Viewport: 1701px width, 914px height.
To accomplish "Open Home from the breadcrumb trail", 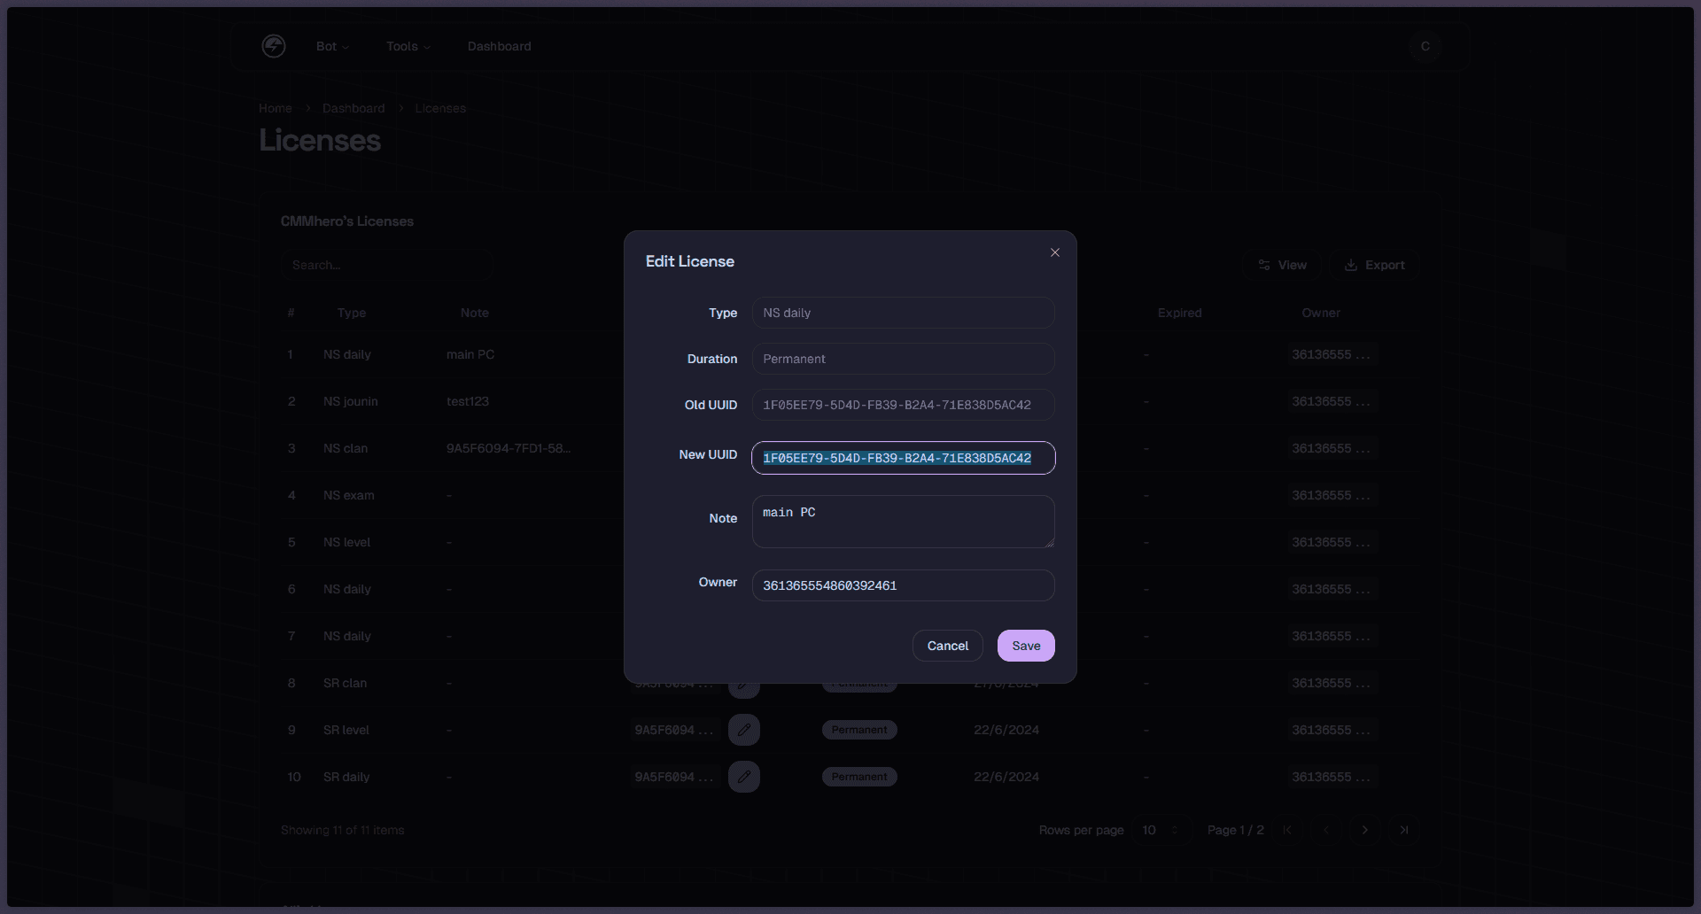I will click(275, 107).
